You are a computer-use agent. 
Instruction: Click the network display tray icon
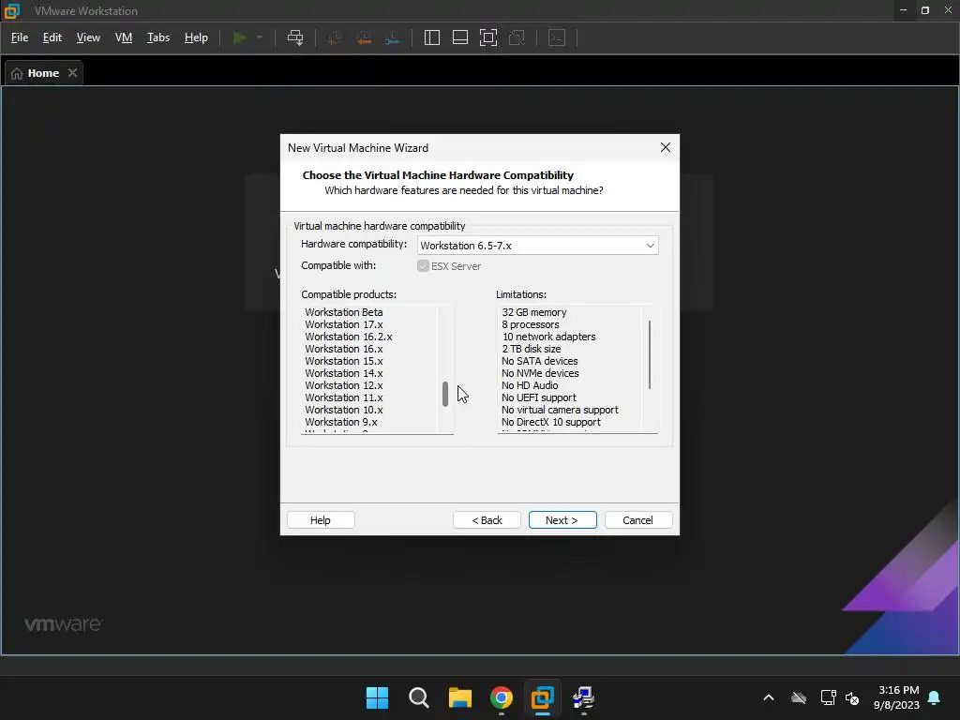[828, 697]
